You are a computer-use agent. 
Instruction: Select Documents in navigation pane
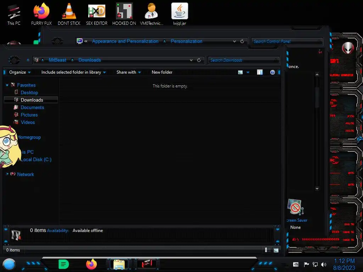tap(32, 107)
